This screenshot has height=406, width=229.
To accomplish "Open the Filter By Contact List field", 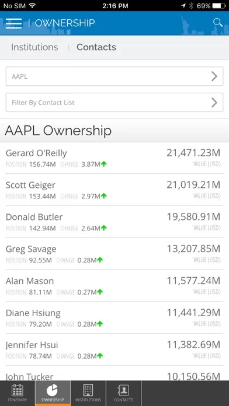I will tap(114, 103).
